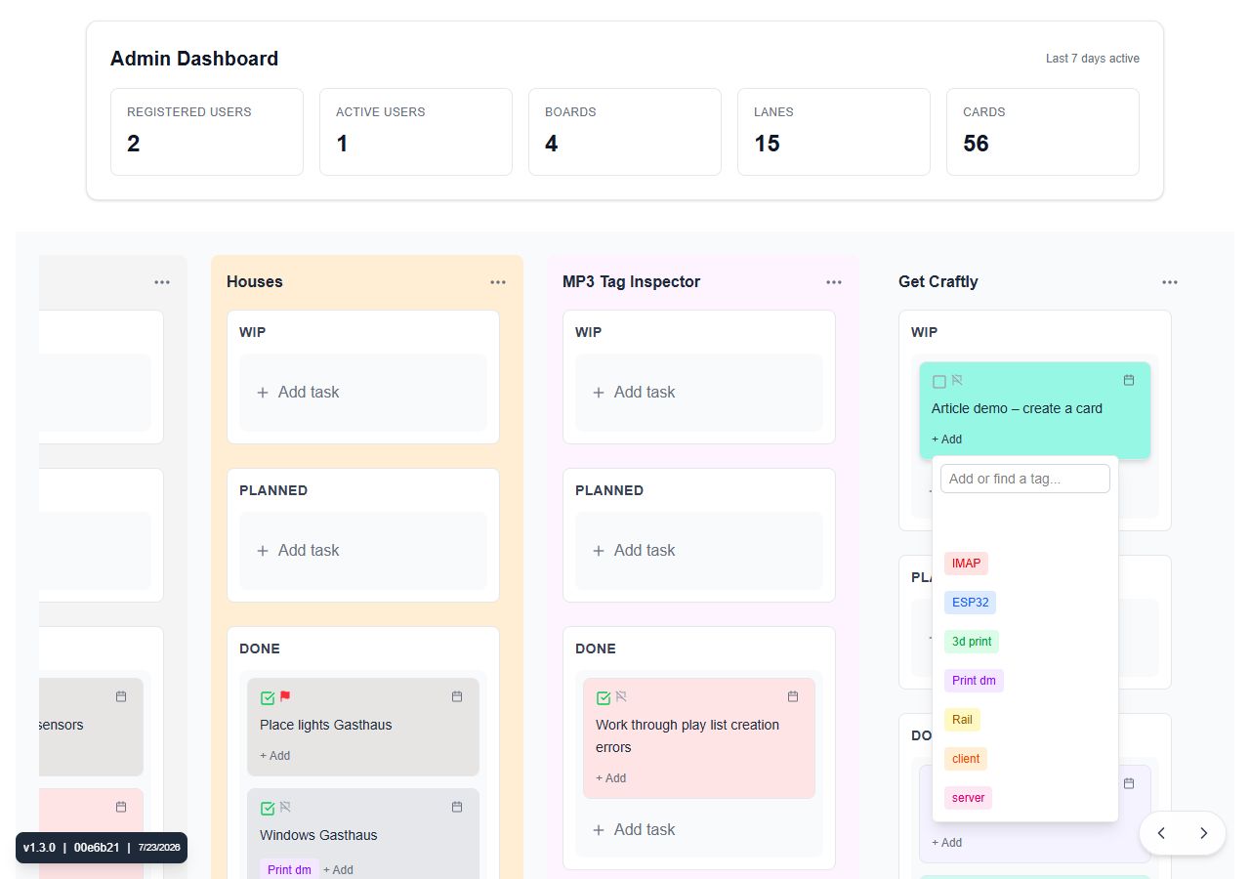Select IMAP tag from tag list
The image size is (1250, 879).
tap(966, 564)
